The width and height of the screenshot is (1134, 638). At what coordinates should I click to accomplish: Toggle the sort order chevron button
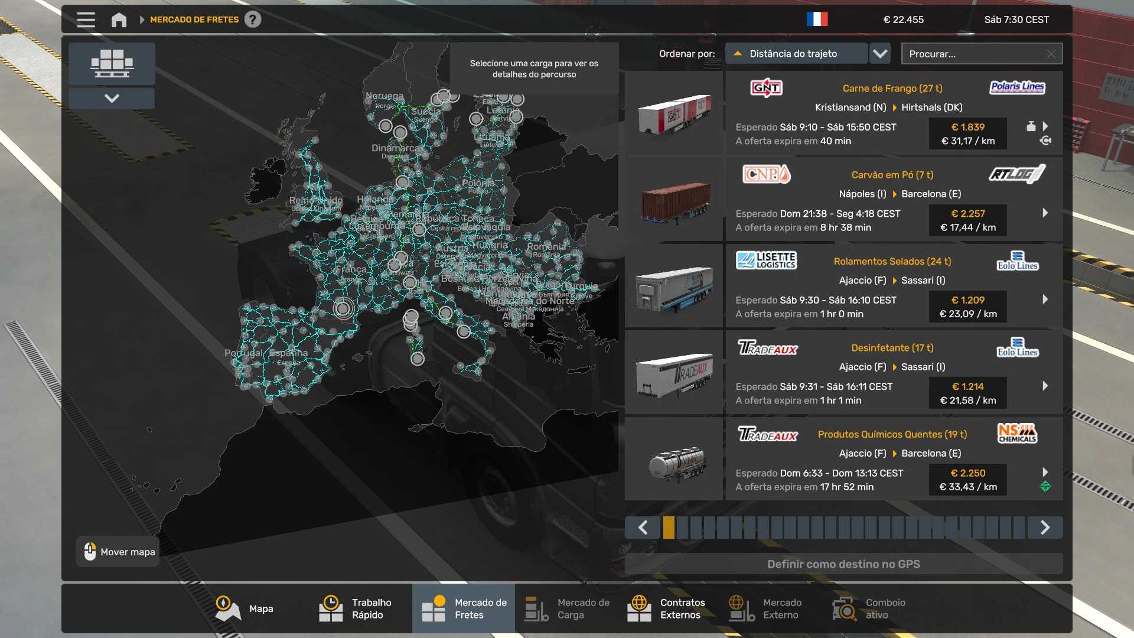click(x=880, y=54)
